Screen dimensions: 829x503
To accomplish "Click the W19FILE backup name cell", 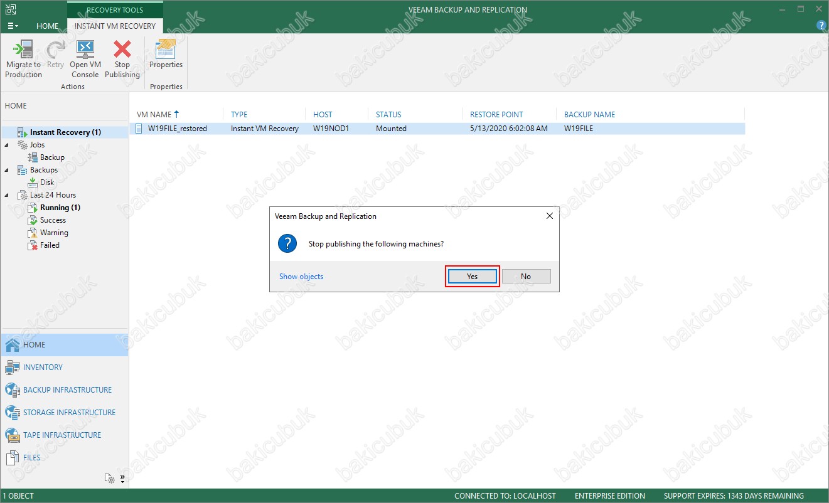I will [578, 129].
